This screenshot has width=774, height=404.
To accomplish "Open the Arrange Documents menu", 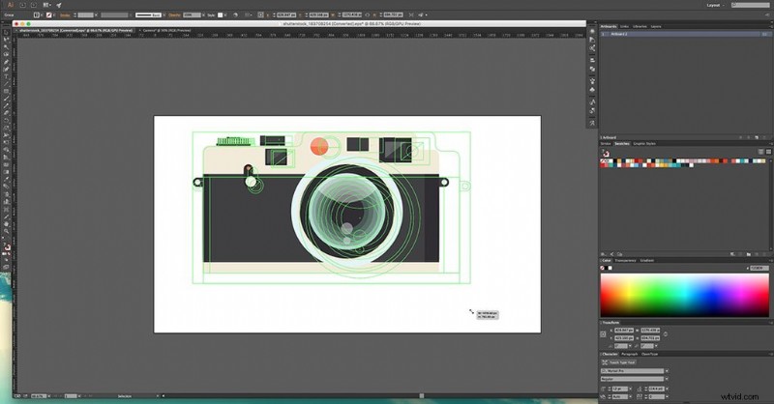I will (x=46, y=5).
